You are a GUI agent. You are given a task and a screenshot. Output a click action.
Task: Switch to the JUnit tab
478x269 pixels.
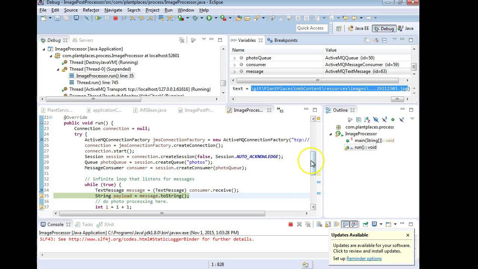(x=105, y=225)
